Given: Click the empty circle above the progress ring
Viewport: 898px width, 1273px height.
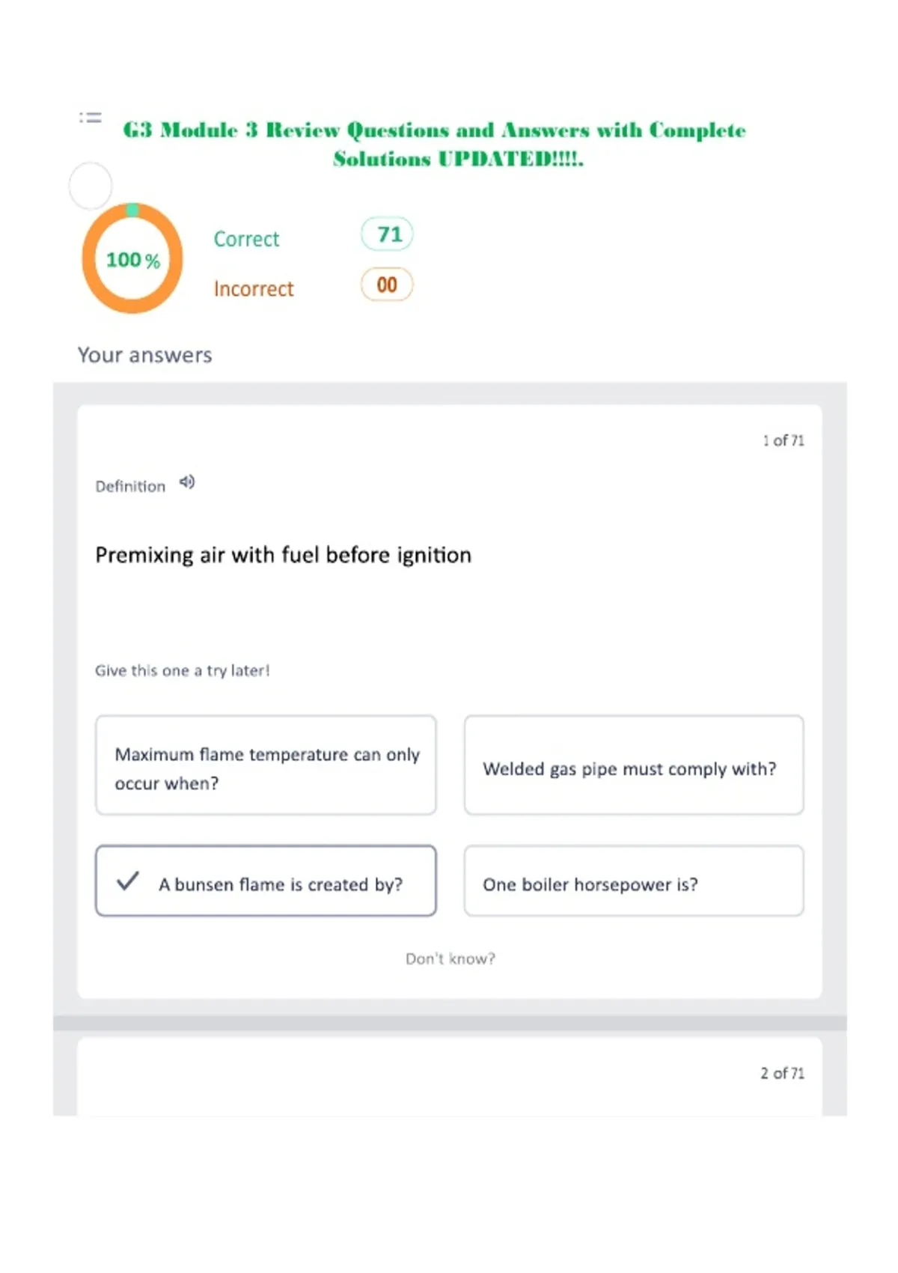Looking at the screenshot, I should pyautogui.click(x=91, y=186).
